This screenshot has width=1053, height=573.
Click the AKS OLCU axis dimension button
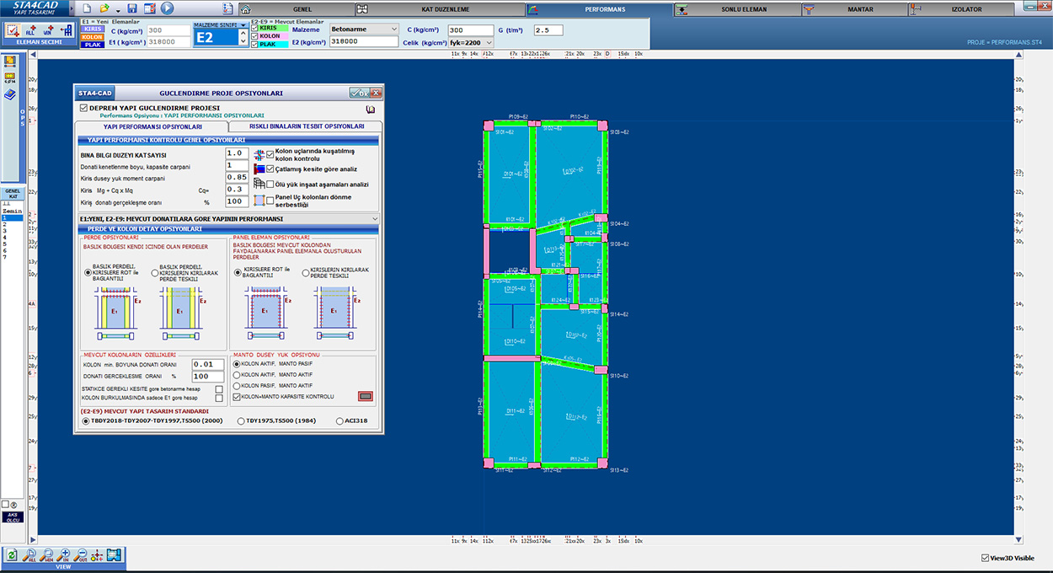(x=12, y=517)
